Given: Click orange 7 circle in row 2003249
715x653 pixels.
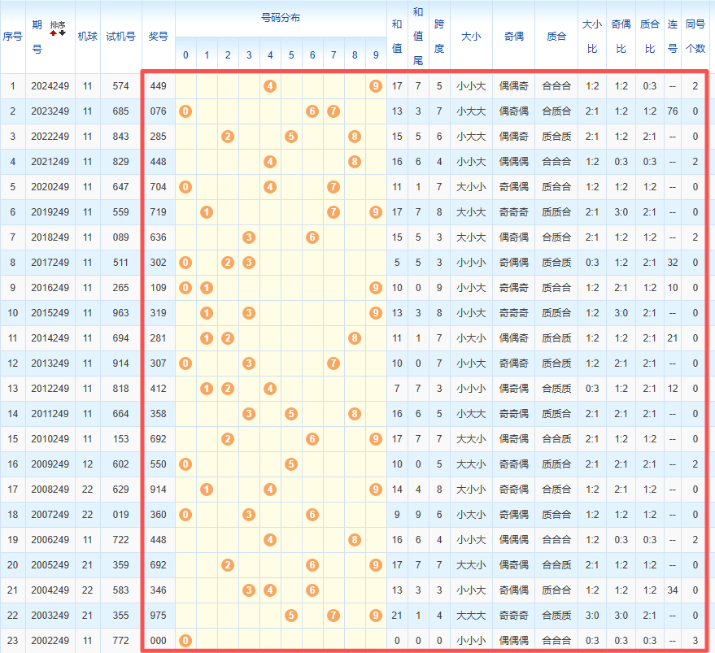Looking at the screenshot, I should [334, 616].
